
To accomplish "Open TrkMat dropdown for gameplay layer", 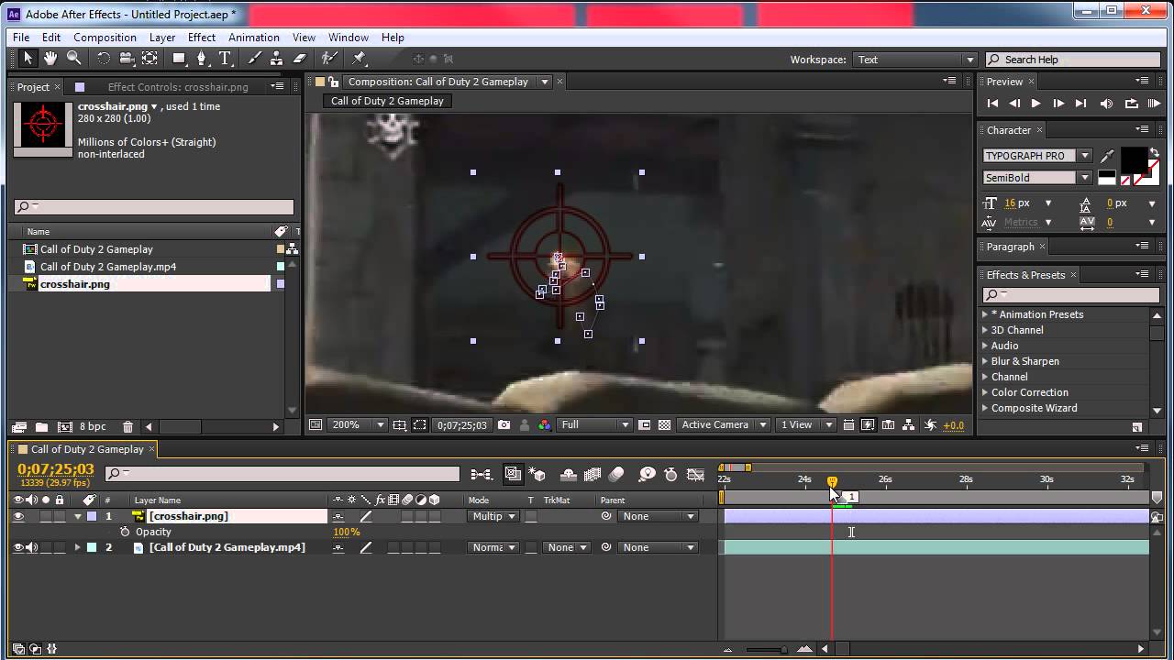I will tap(566, 547).
